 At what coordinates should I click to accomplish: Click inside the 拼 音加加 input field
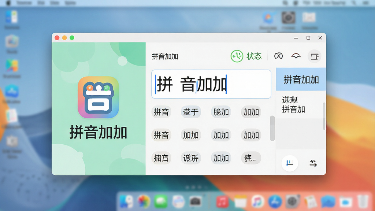pos(211,84)
